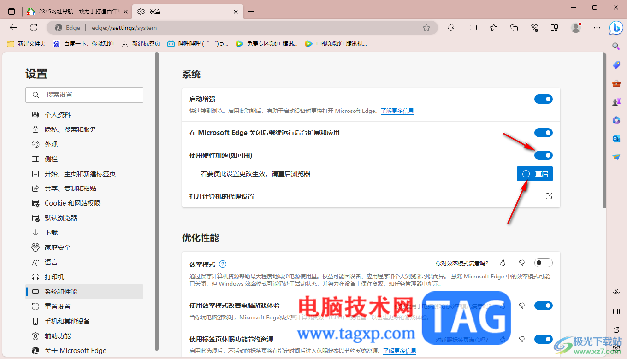This screenshot has height=359, width=627.
Task: Open Outlook in the sidebar
Action: click(616, 139)
